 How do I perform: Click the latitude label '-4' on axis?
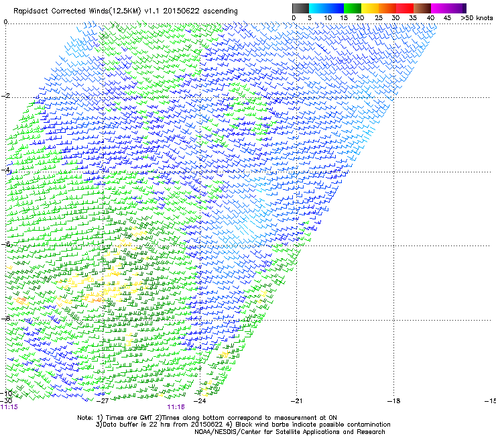point(5,170)
